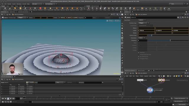Adjust the Frequency slider in parameters
The width and height of the screenshot is (189, 106).
[168, 40]
